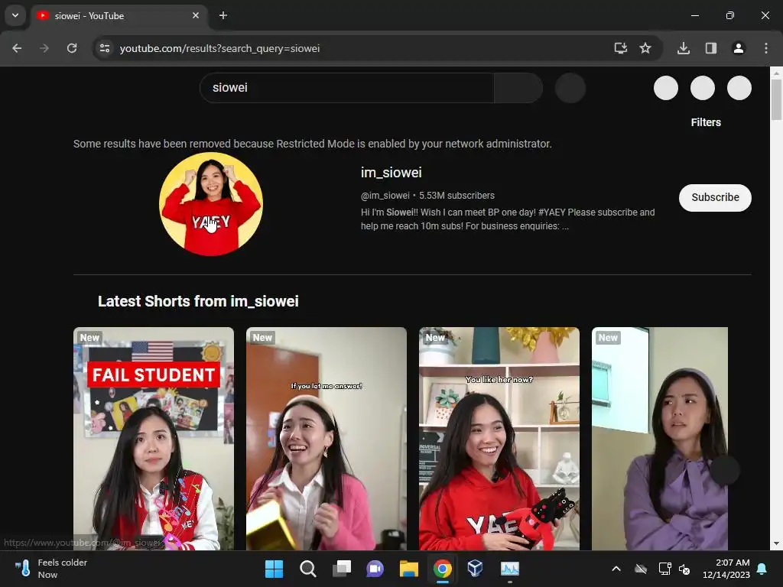Open Windows taskbar search

pos(307,569)
